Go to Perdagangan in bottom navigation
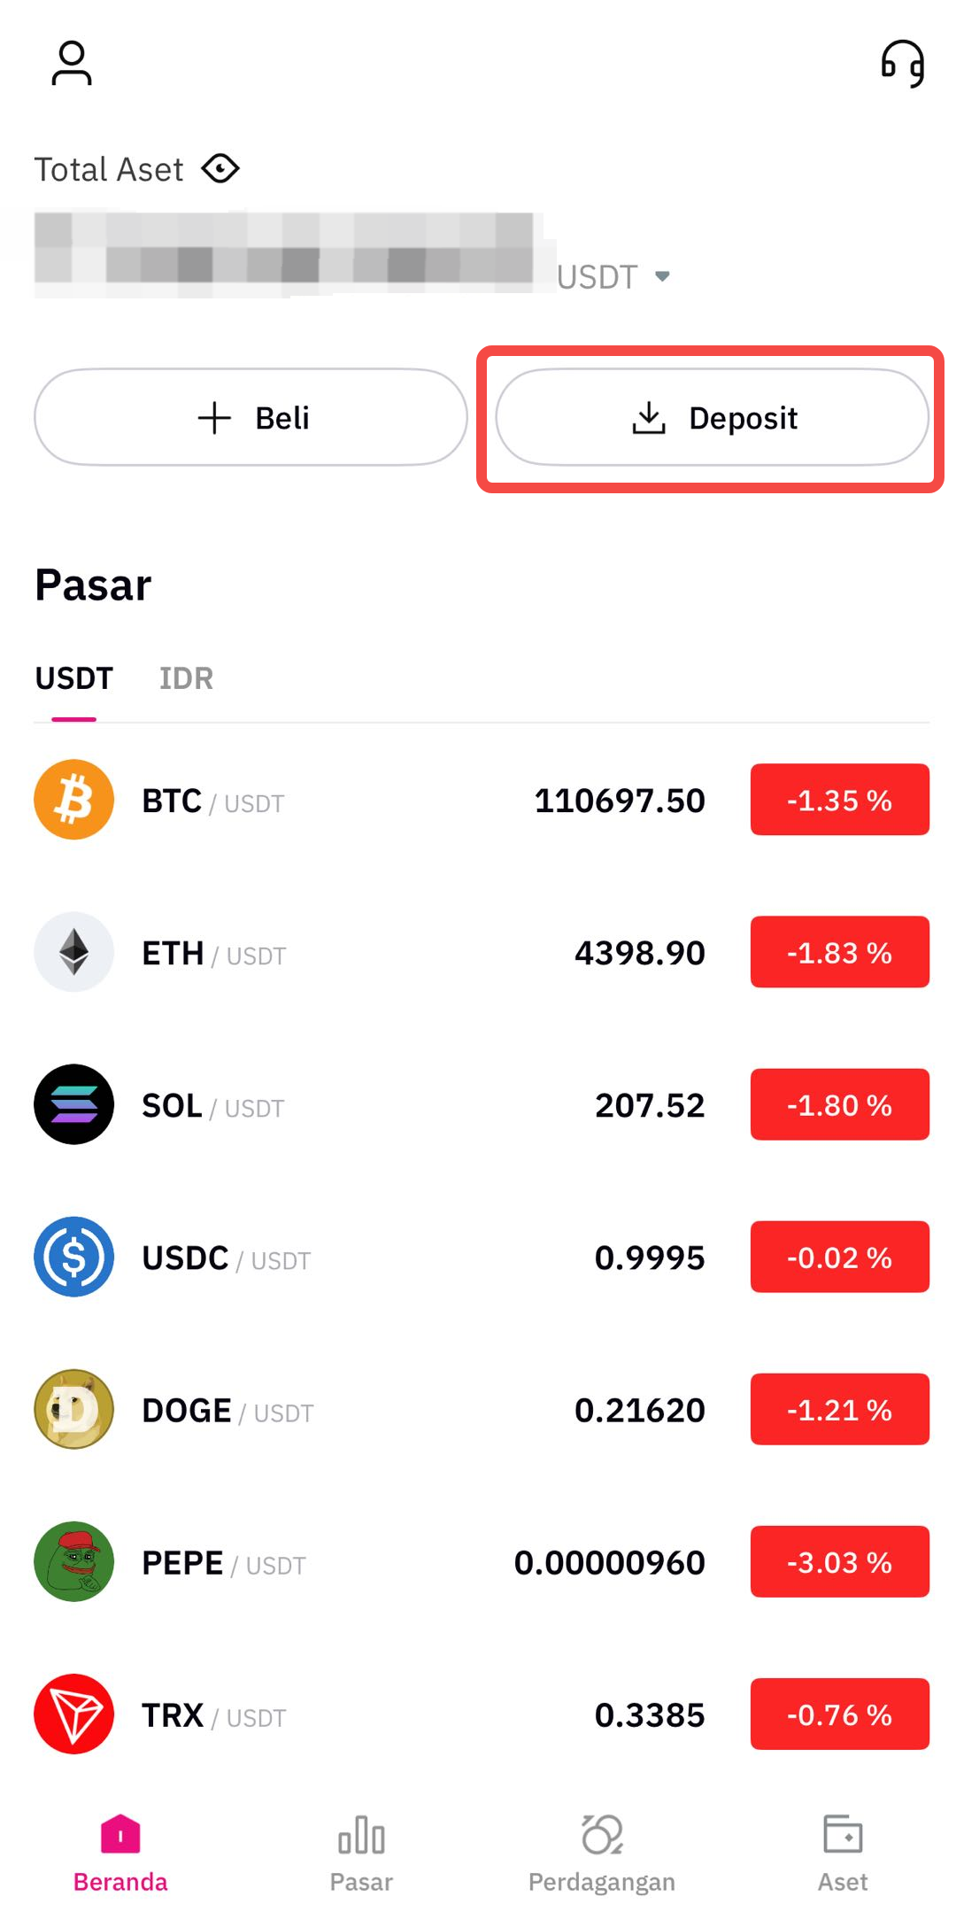 click(602, 1851)
